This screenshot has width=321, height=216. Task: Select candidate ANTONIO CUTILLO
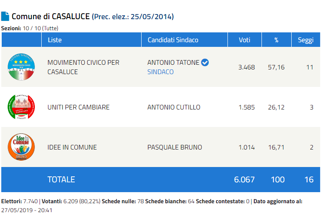pyautogui.click(x=173, y=107)
